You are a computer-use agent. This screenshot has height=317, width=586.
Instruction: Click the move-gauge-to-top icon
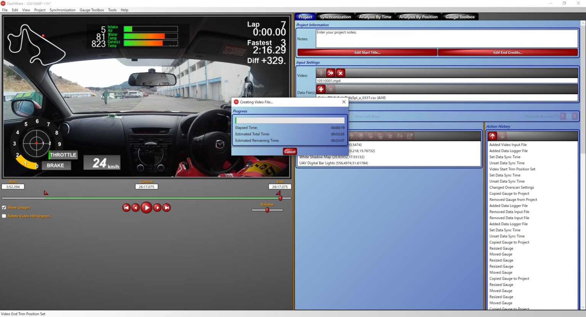pyautogui.click(x=361, y=136)
